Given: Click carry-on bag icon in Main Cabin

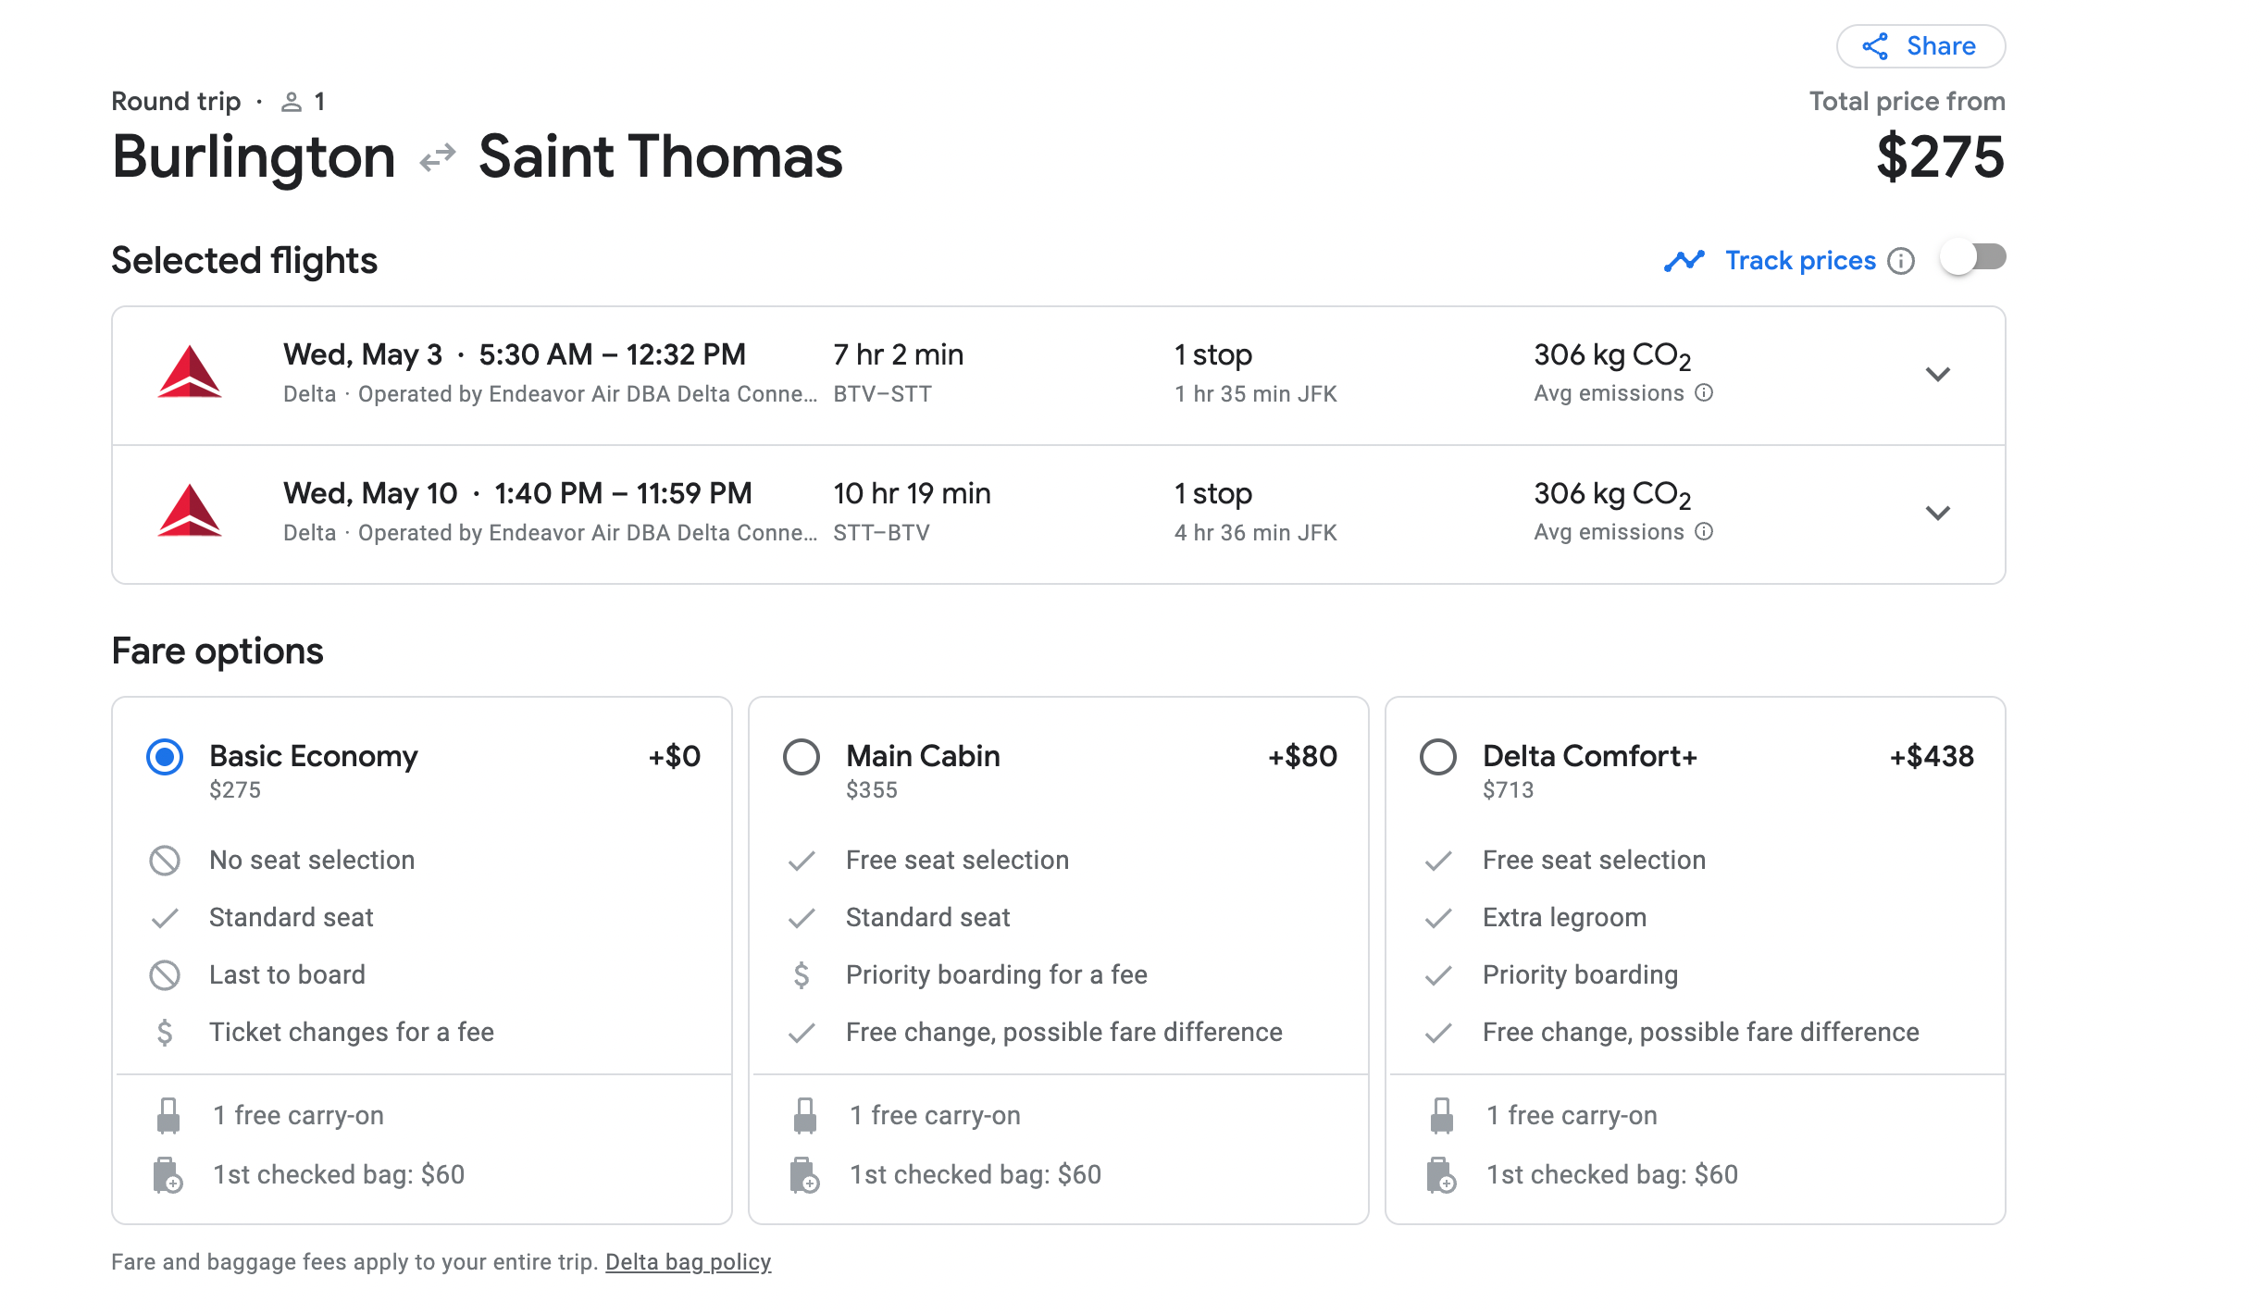Looking at the screenshot, I should 804,1116.
